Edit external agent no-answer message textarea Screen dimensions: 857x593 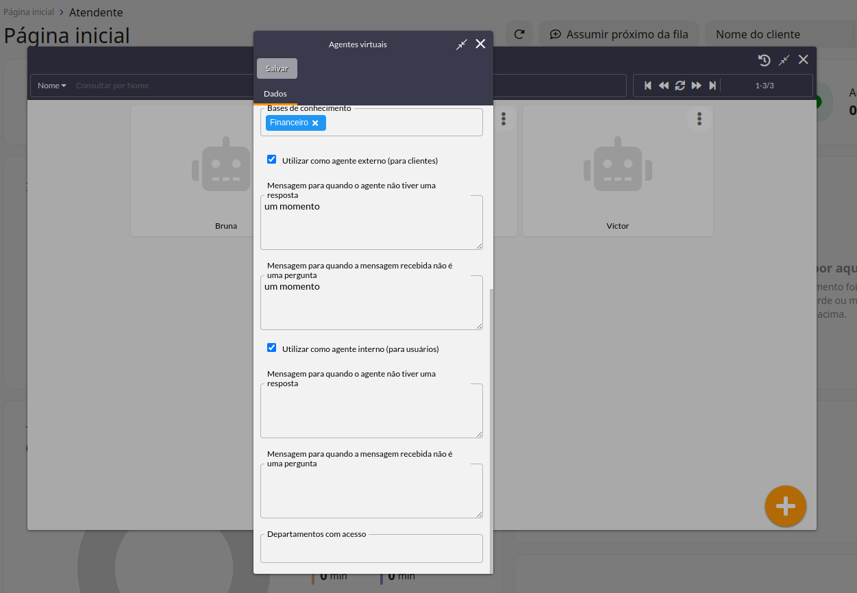371,223
